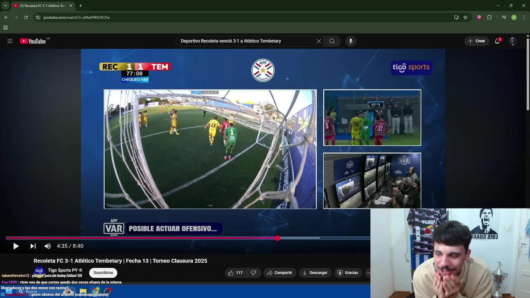Open the tab search dropdown arrow
Image resolution: width=530 pixels, height=298 pixels.
[5, 5]
